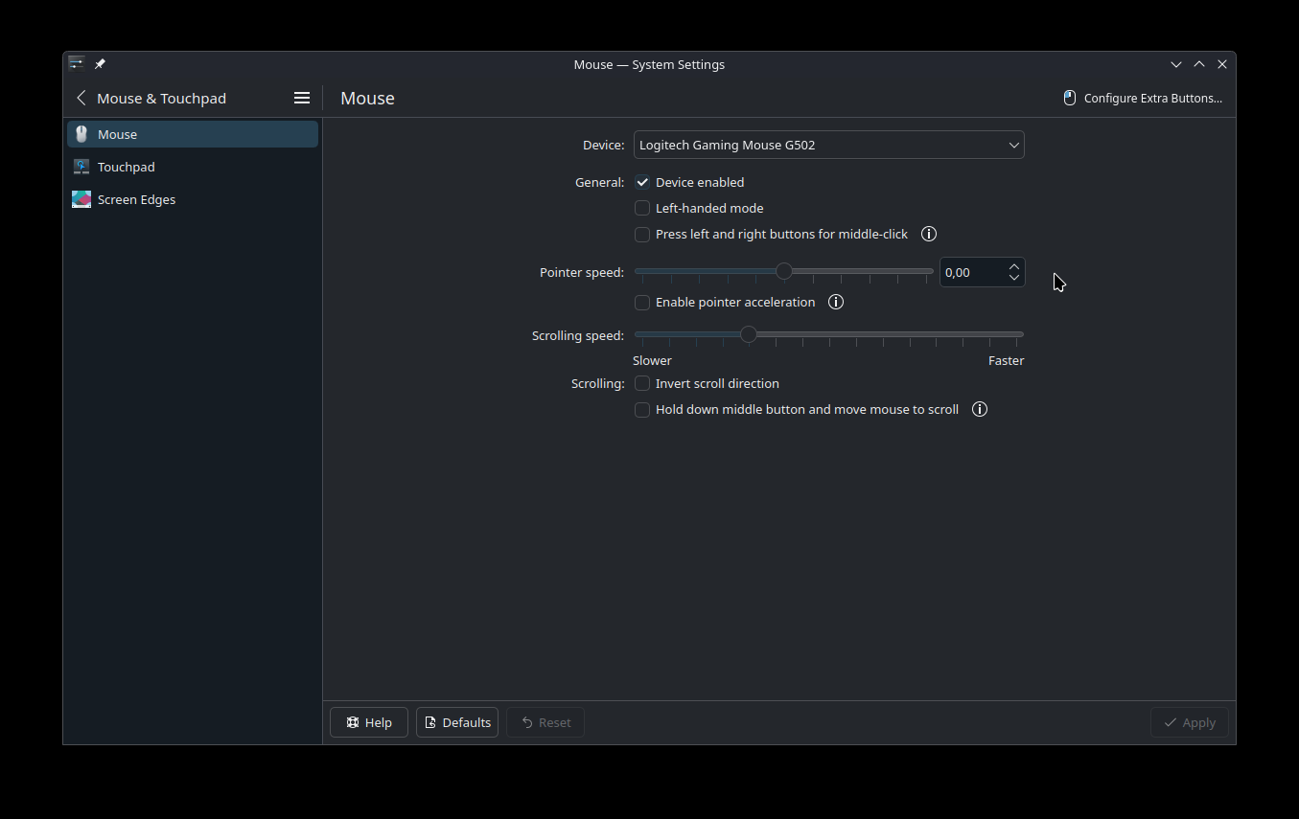Click the System Settings app icon in title bar

click(76, 64)
